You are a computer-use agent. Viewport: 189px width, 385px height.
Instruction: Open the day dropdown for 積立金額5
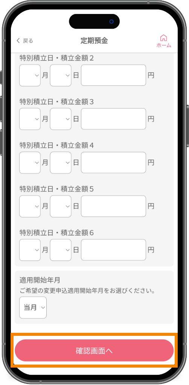coord(61,206)
